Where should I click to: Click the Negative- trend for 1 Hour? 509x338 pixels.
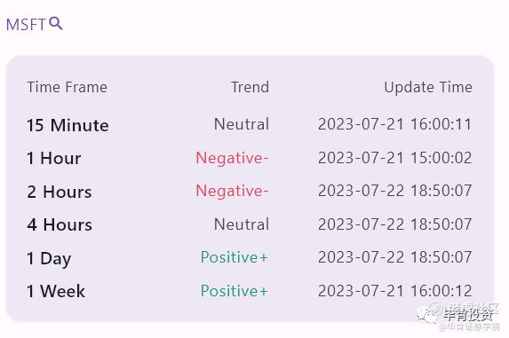[x=232, y=158]
